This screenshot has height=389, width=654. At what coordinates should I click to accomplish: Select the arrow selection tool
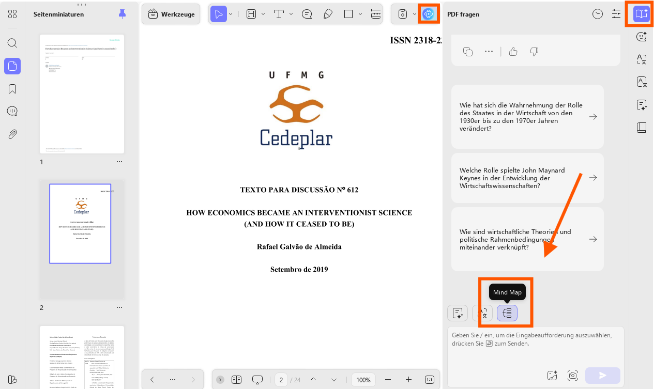(x=219, y=14)
